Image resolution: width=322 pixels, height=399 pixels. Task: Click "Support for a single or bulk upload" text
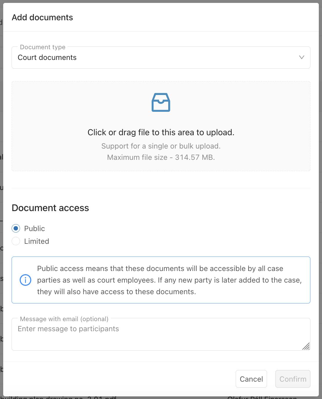point(161,146)
